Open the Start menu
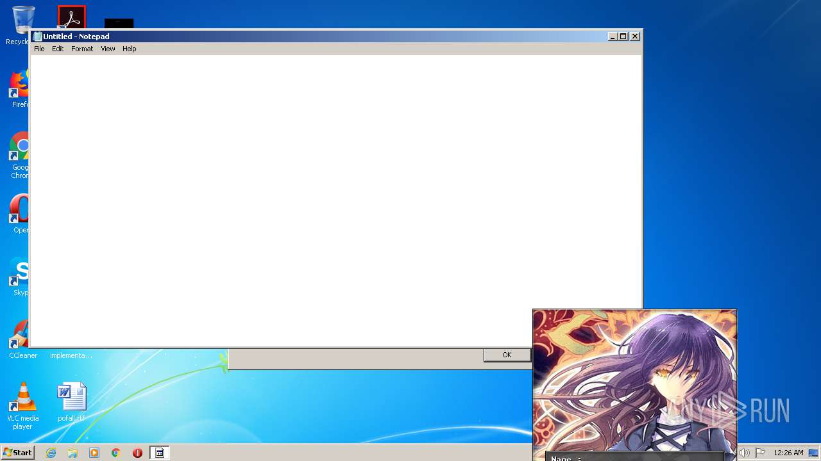The height and width of the screenshot is (461, 821). tap(17, 453)
